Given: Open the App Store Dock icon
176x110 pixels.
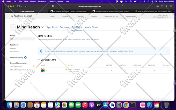Looking at the screenshot, I should [x=106, y=105].
